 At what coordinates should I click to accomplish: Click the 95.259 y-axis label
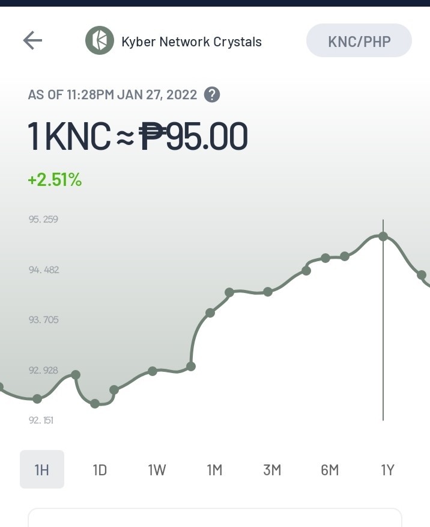click(43, 219)
